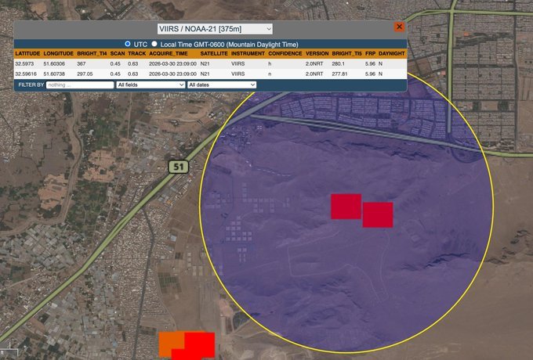Click the bright red fire pixel at map bottom
533x360 pixels.
click(x=199, y=345)
